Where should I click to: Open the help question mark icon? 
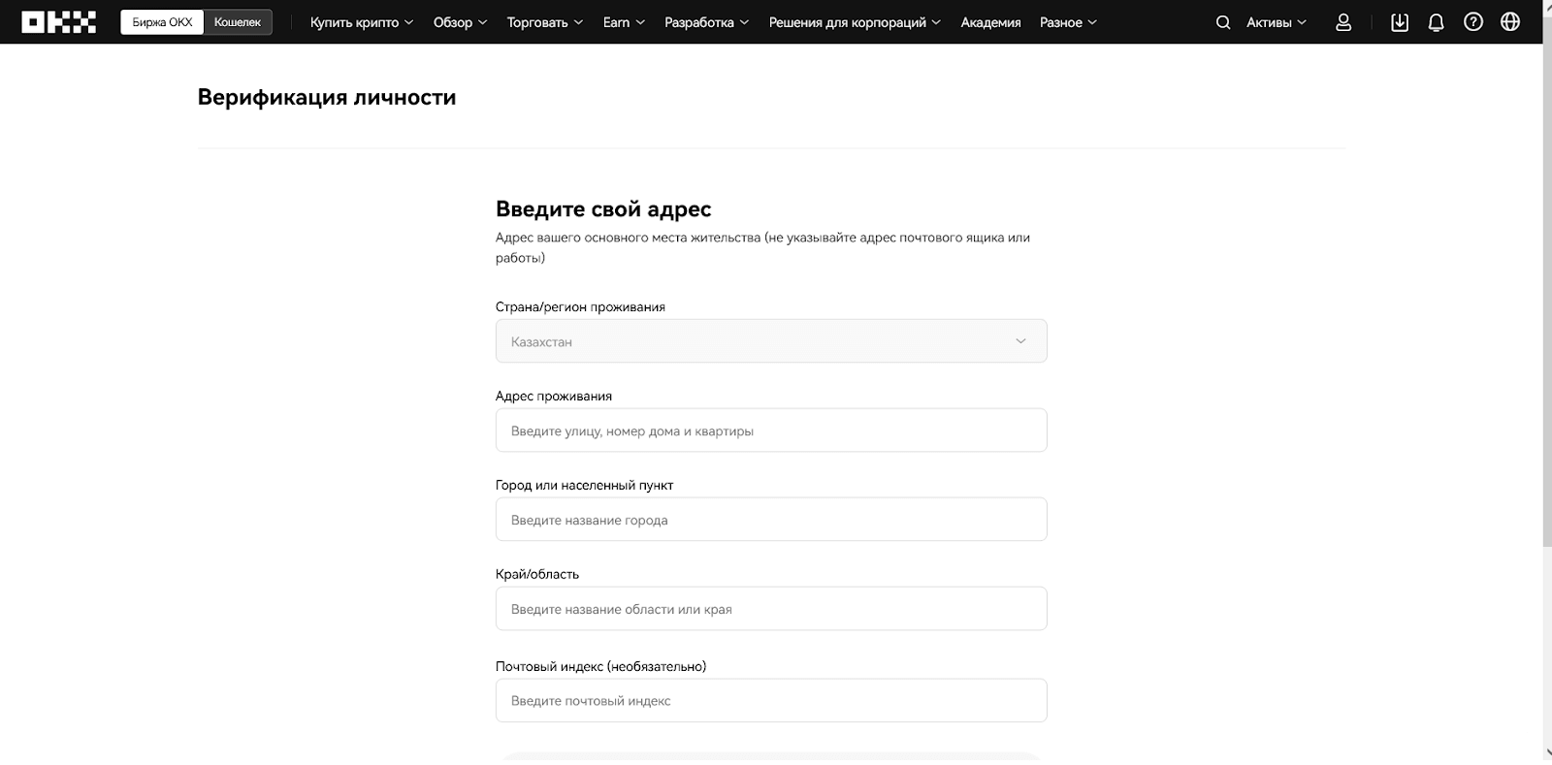[1473, 22]
